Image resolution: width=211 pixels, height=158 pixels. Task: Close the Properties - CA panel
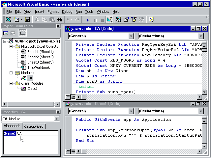pyautogui.click(x=58, y=112)
